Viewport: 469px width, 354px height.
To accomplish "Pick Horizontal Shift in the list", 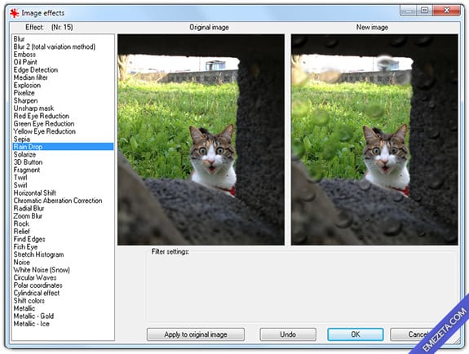I will tap(35, 193).
